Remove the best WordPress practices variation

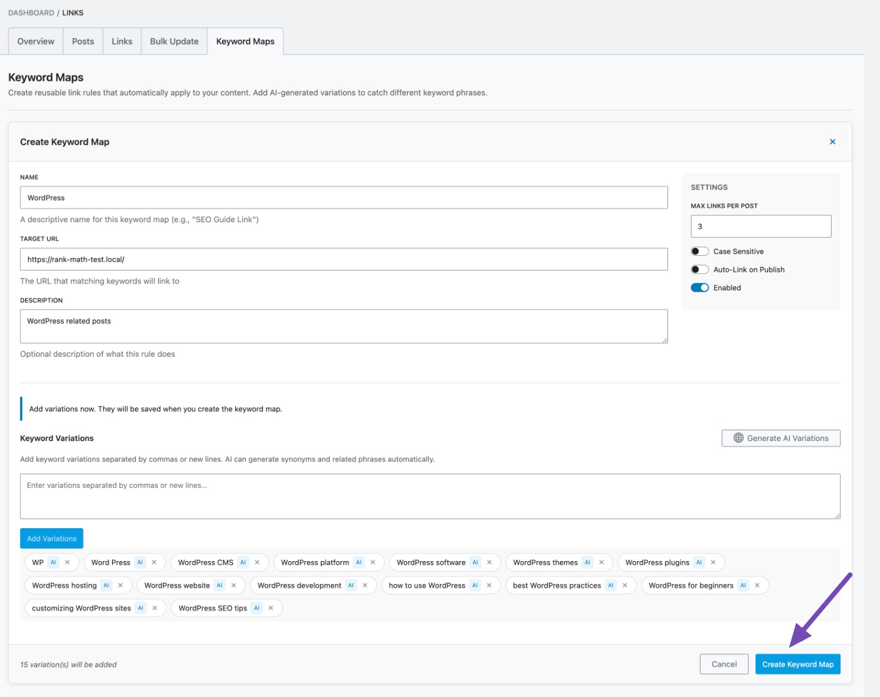[x=625, y=585]
